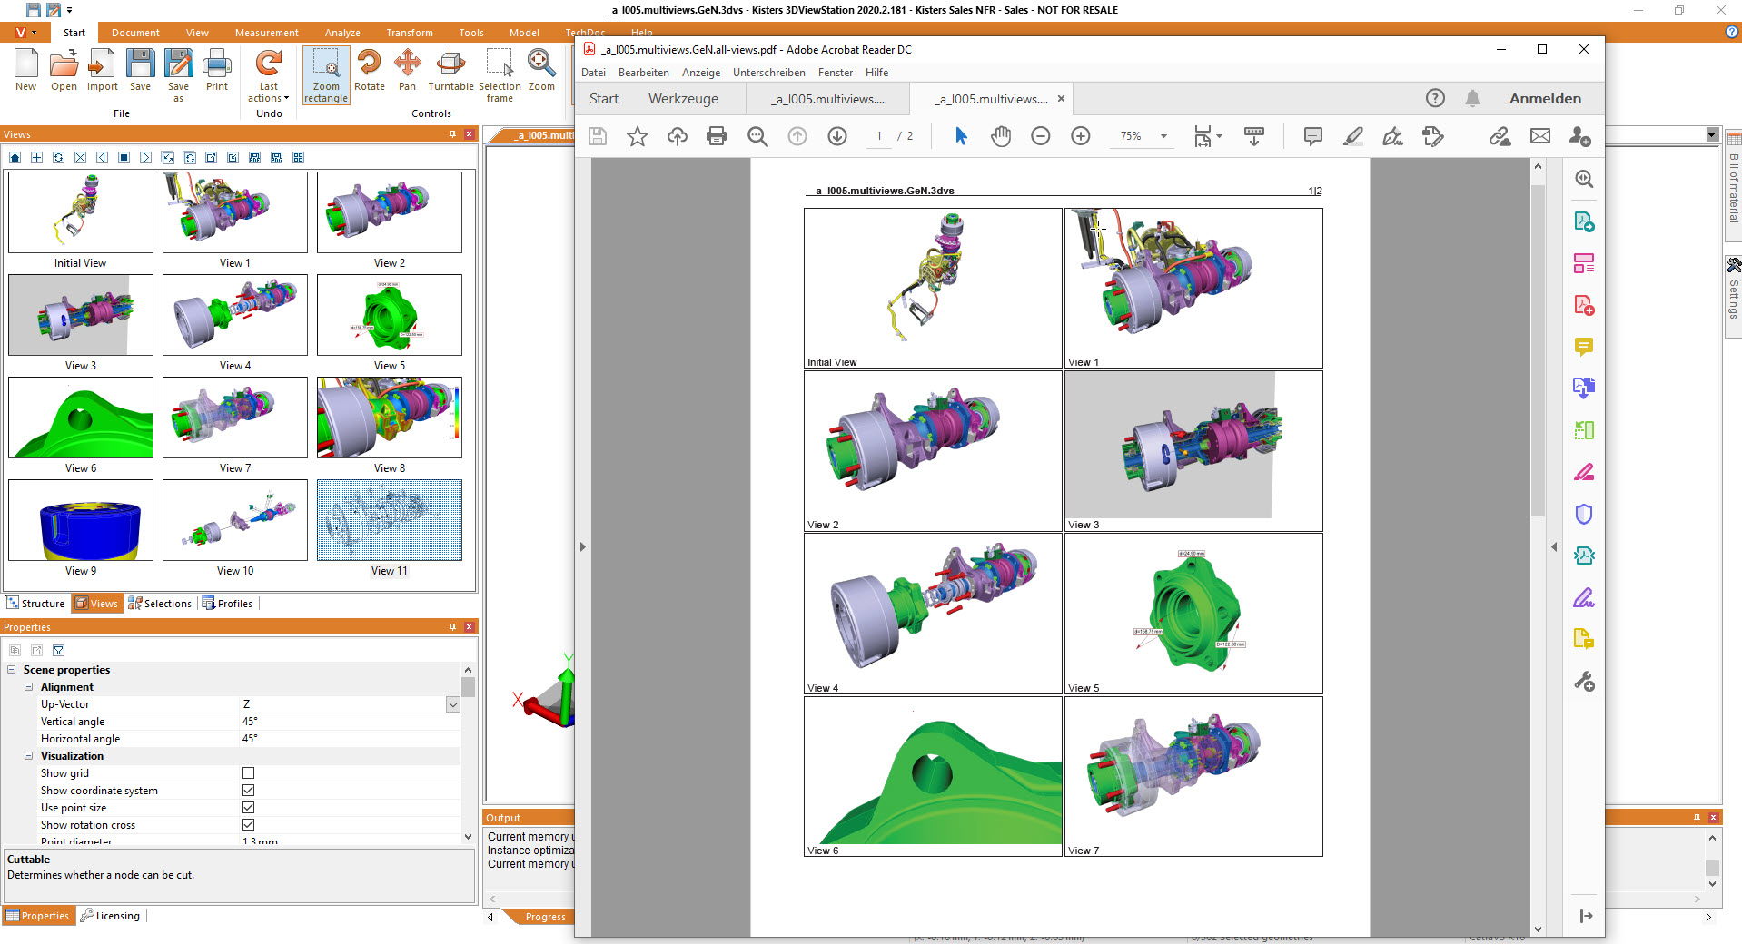
Task: Click the Acrobat page number input field
Action: (878, 136)
